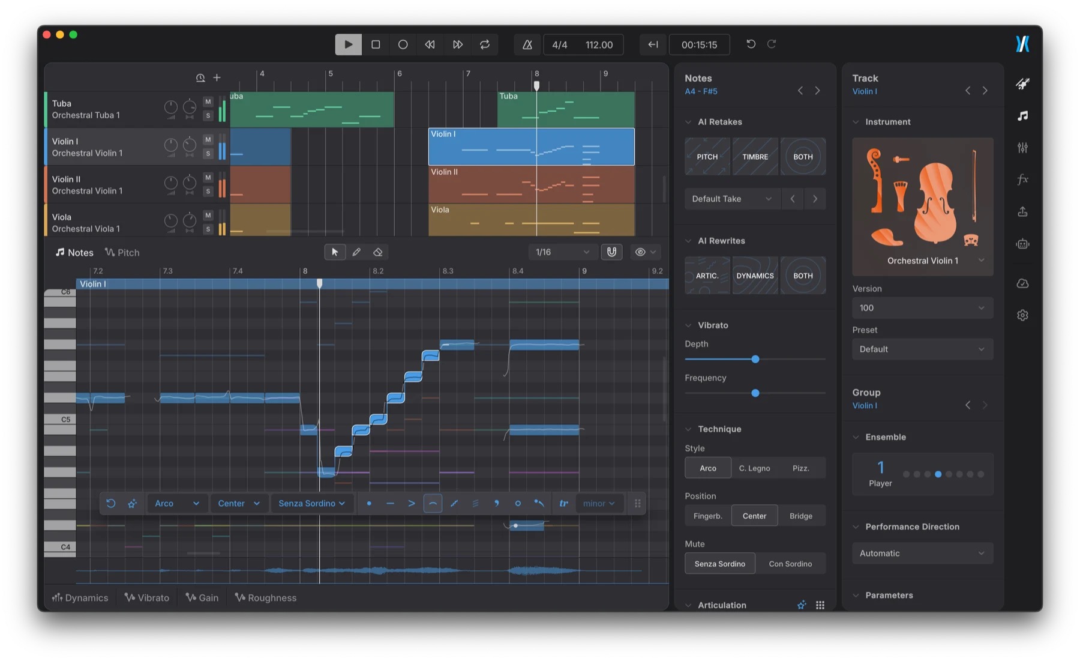Viewport: 1080px width, 661px height.
Task: Mute the Viola track
Action: (208, 216)
